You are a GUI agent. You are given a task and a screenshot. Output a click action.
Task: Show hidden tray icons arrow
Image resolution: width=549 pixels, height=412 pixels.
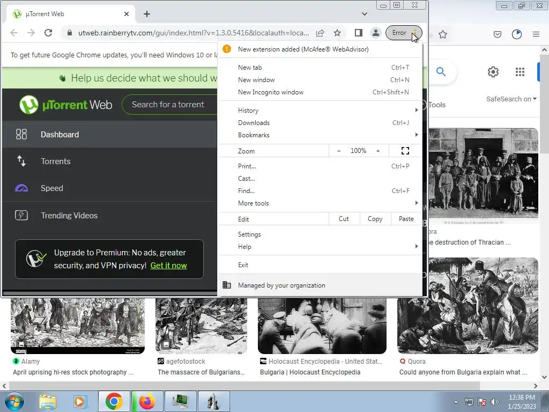click(456, 402)
